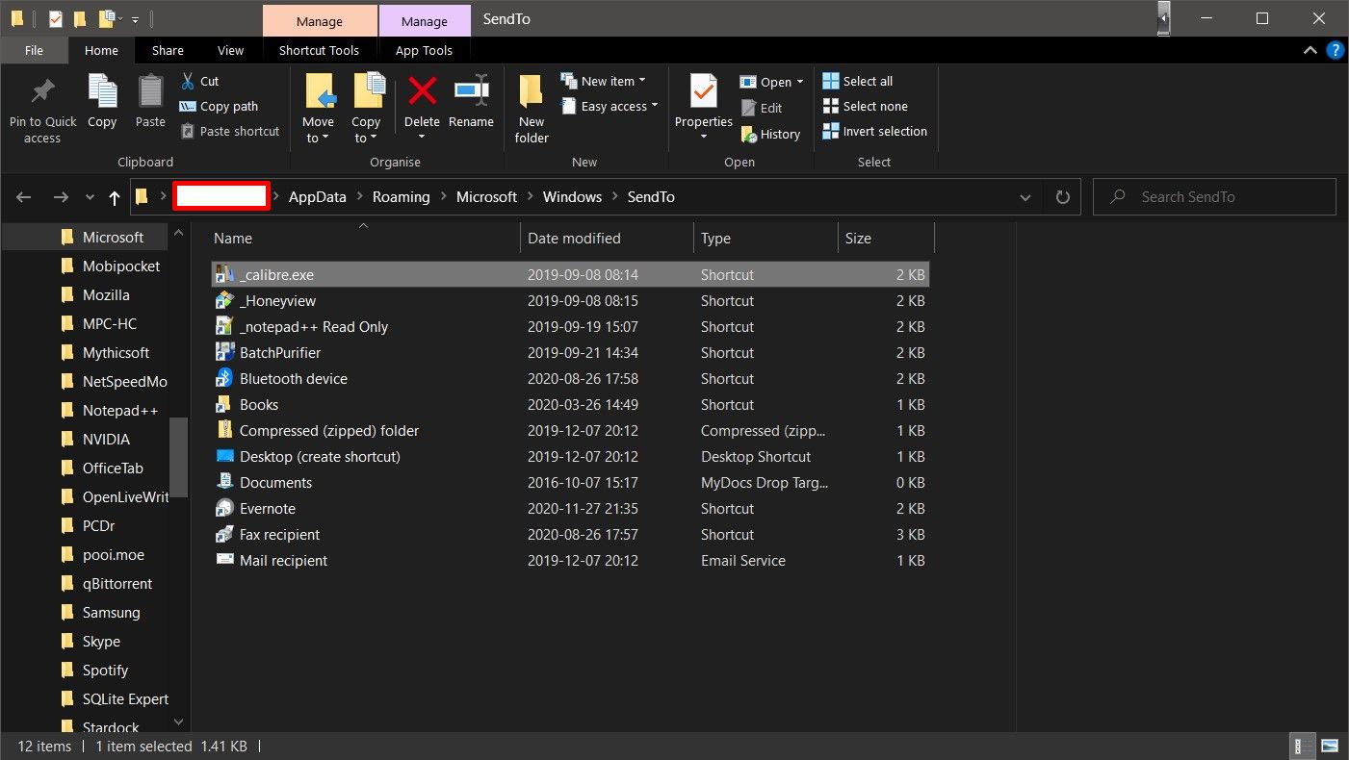
Task: Switch to Shortcut Tools tab
Action: tap(319, 51)
